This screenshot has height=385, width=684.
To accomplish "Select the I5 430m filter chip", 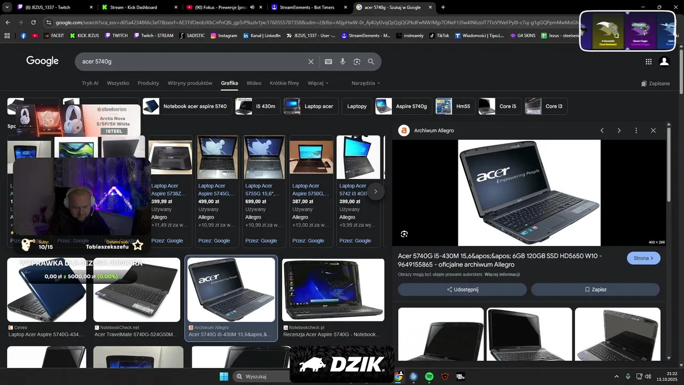I will [258, 106].
